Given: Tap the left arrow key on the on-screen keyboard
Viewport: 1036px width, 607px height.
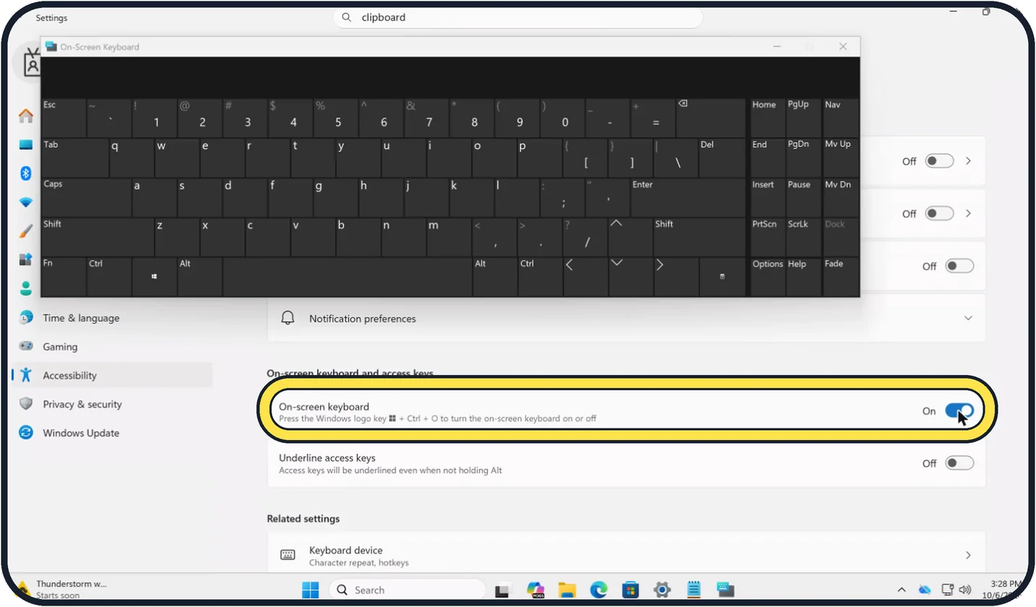Looking at the screenshot, I should point(584,276).
